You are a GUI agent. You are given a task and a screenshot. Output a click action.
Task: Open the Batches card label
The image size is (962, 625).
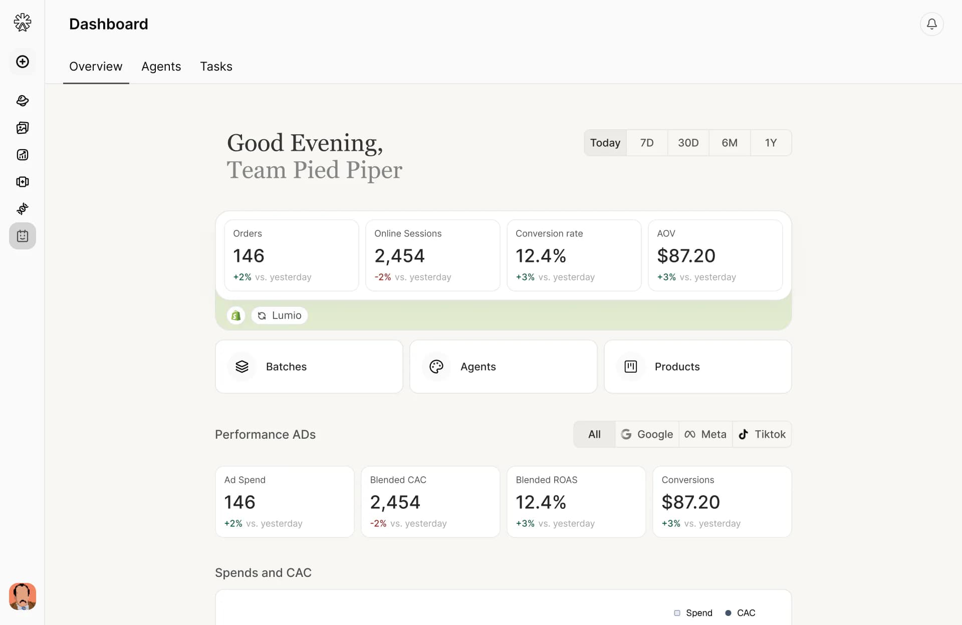point(286,367)
